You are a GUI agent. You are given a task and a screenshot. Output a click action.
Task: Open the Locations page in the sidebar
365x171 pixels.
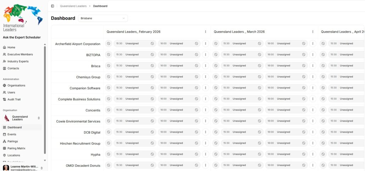(x=14, y=155)
